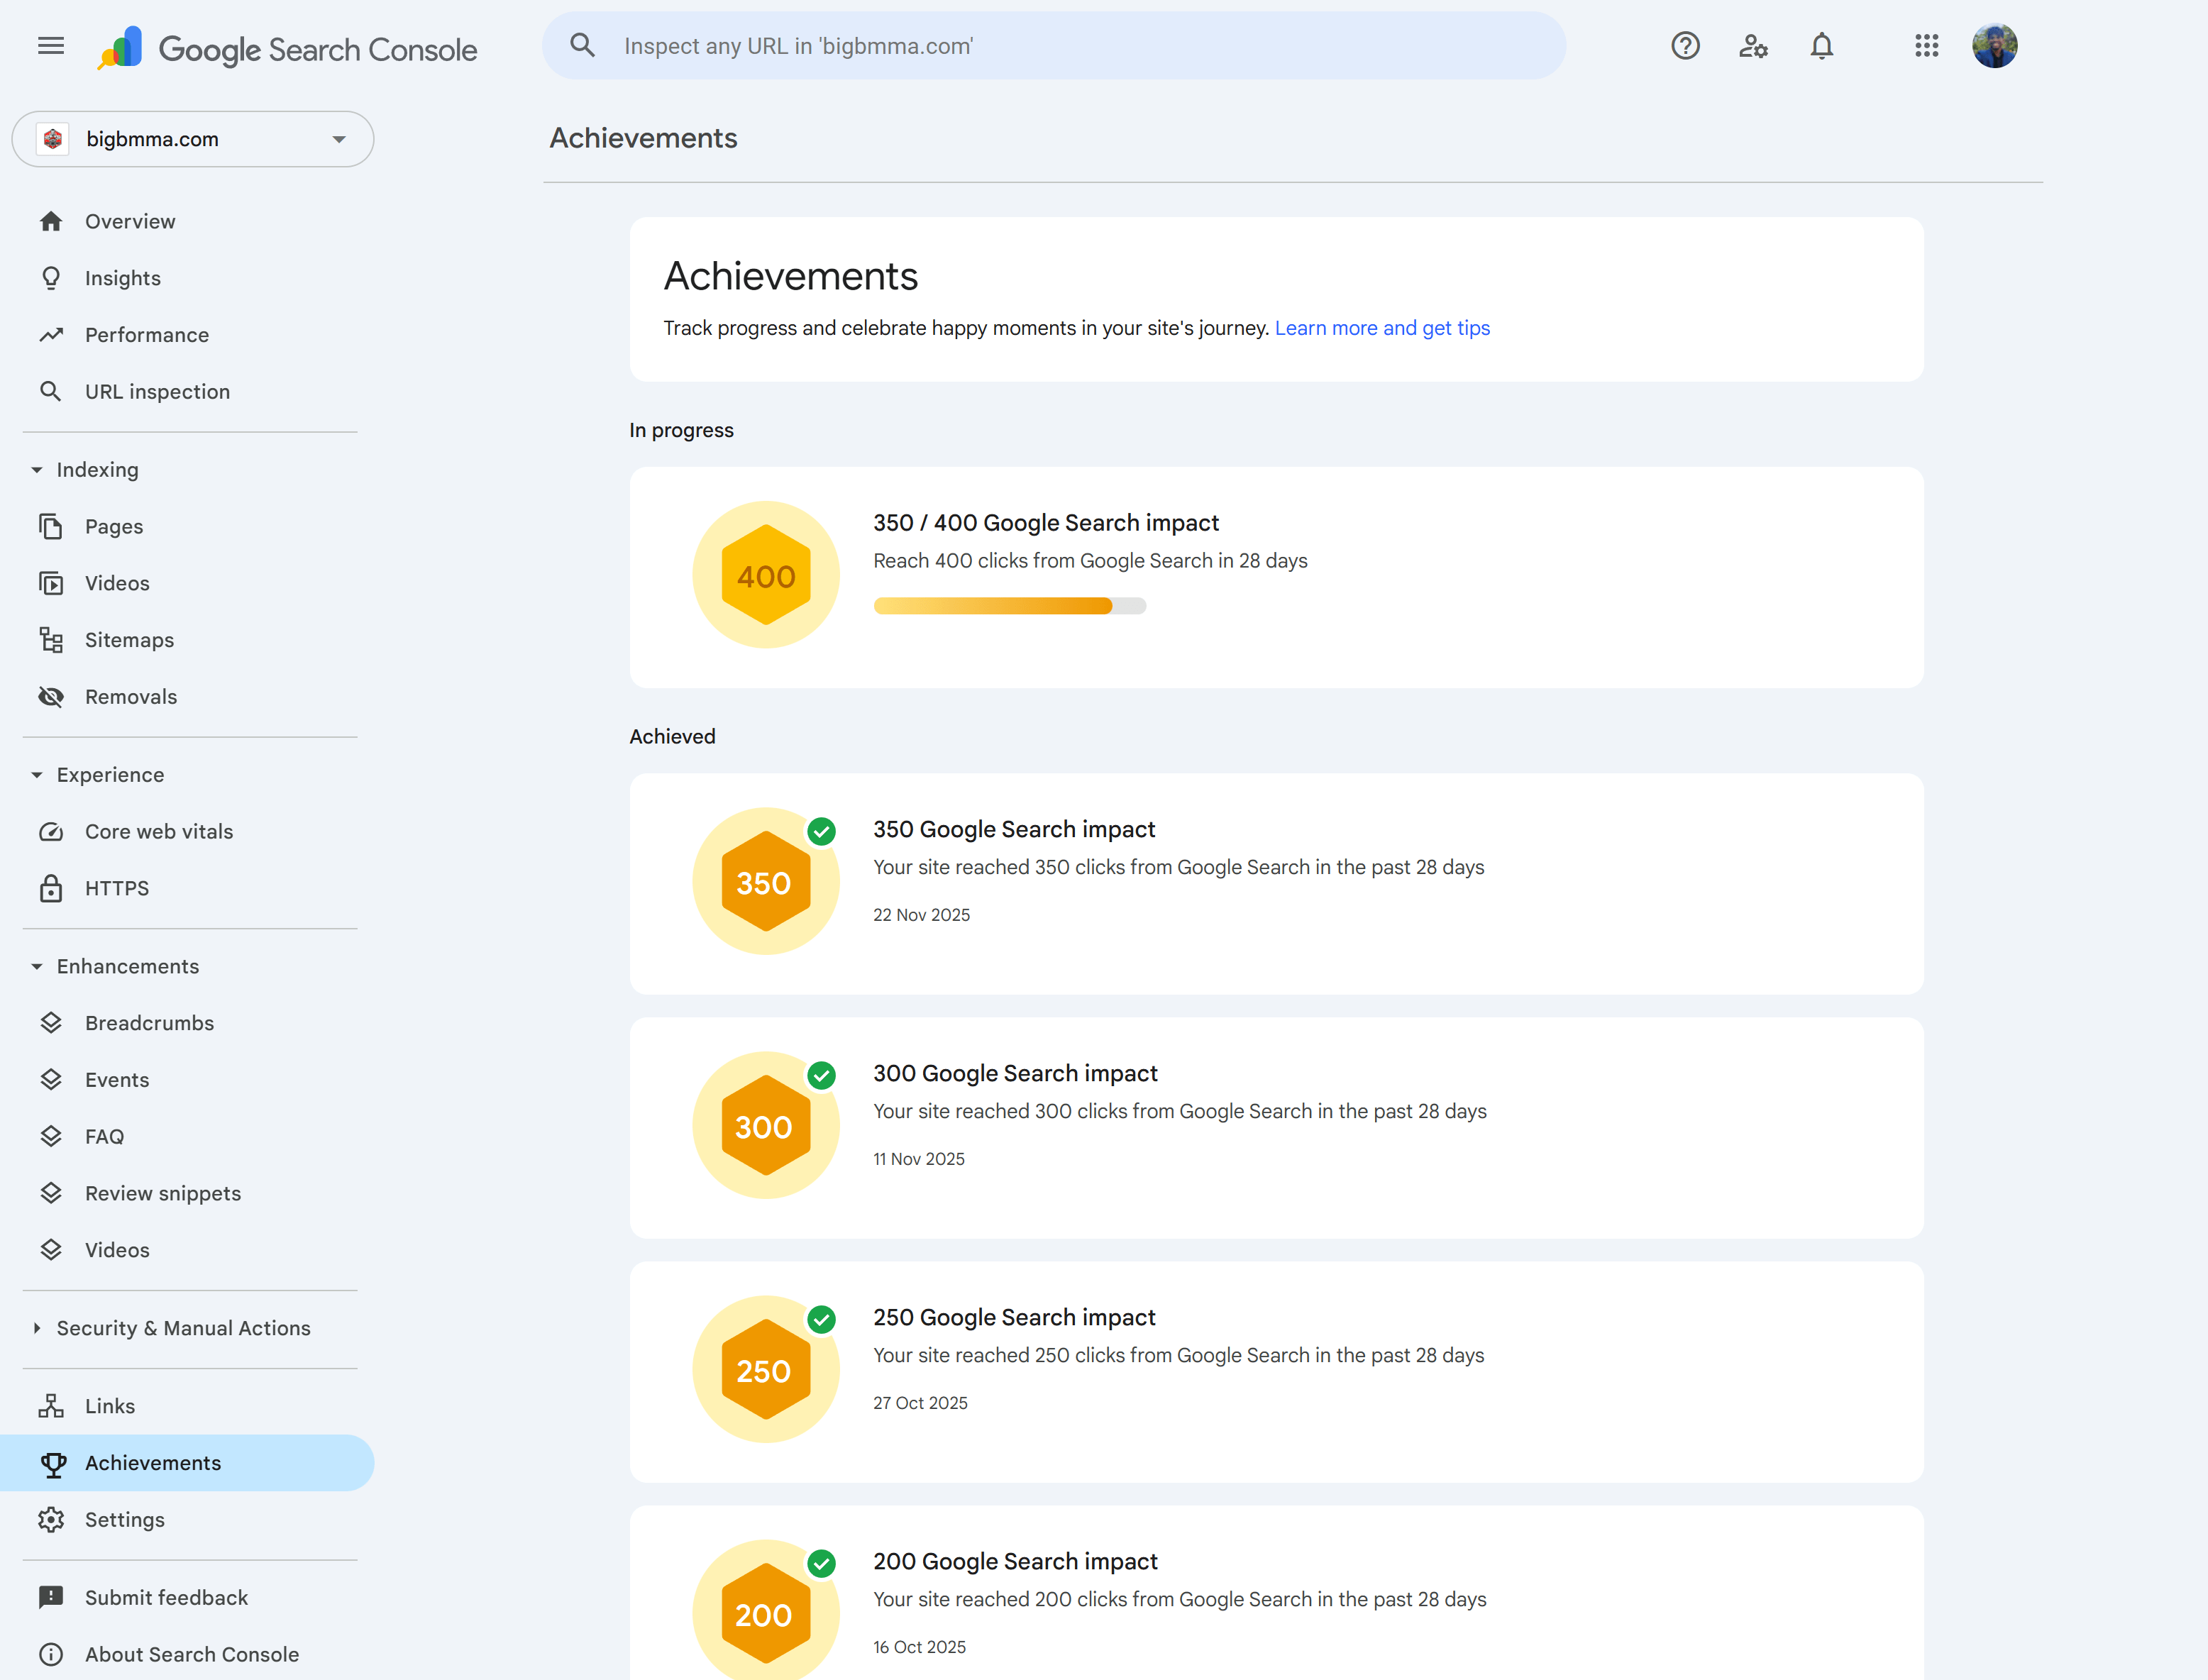Collapse the Enhancements section
Viewport: 2208px width, 1680px height.
point(37,967)
